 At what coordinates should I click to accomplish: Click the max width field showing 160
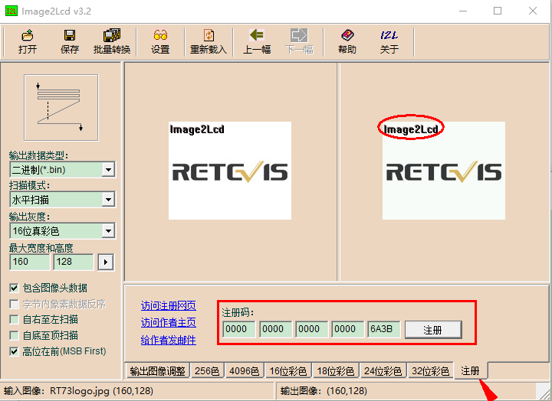click(29, 262)
